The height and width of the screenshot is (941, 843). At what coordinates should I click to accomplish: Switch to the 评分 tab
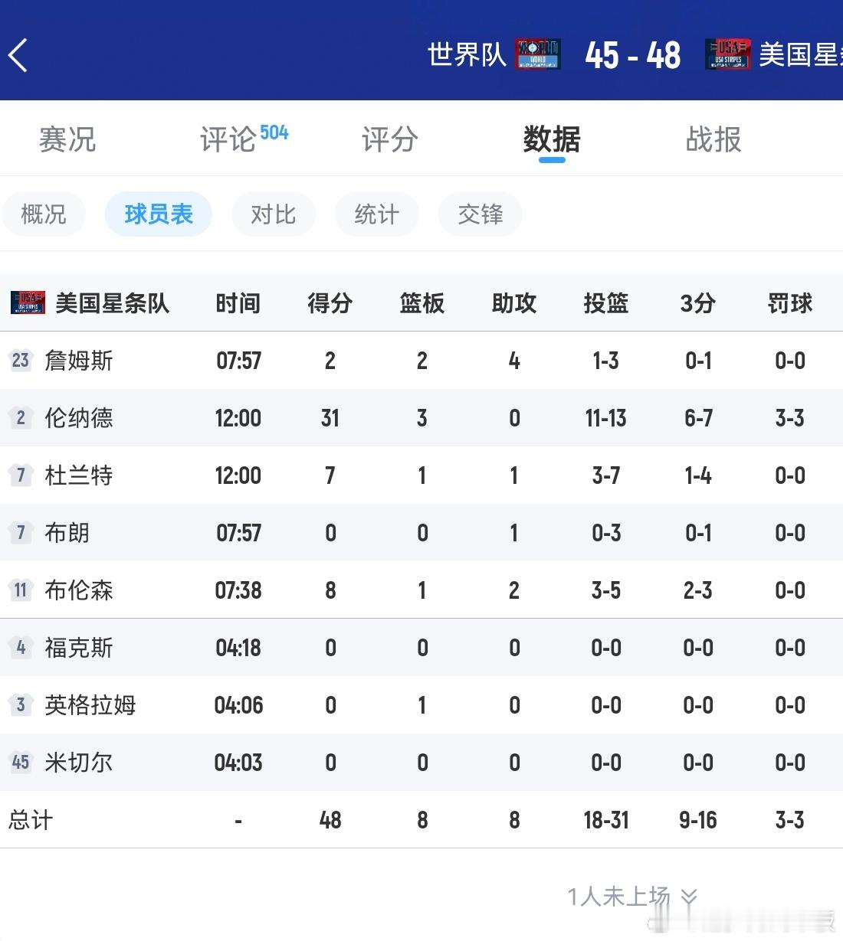[x=388, y=139]
